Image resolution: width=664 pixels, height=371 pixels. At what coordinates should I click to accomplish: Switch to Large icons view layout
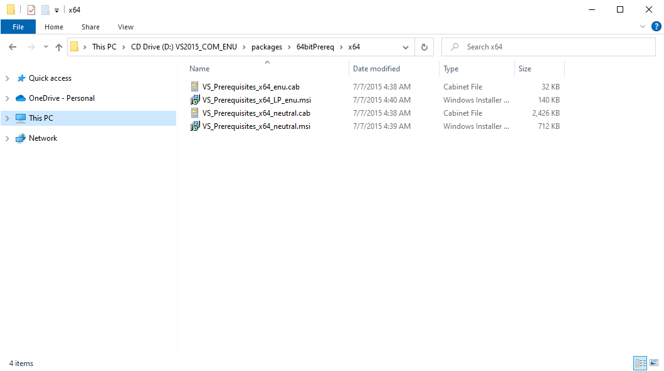654,363
